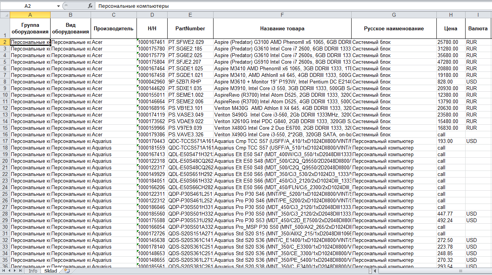
Task: Select column H header
Action: (451, 15)
